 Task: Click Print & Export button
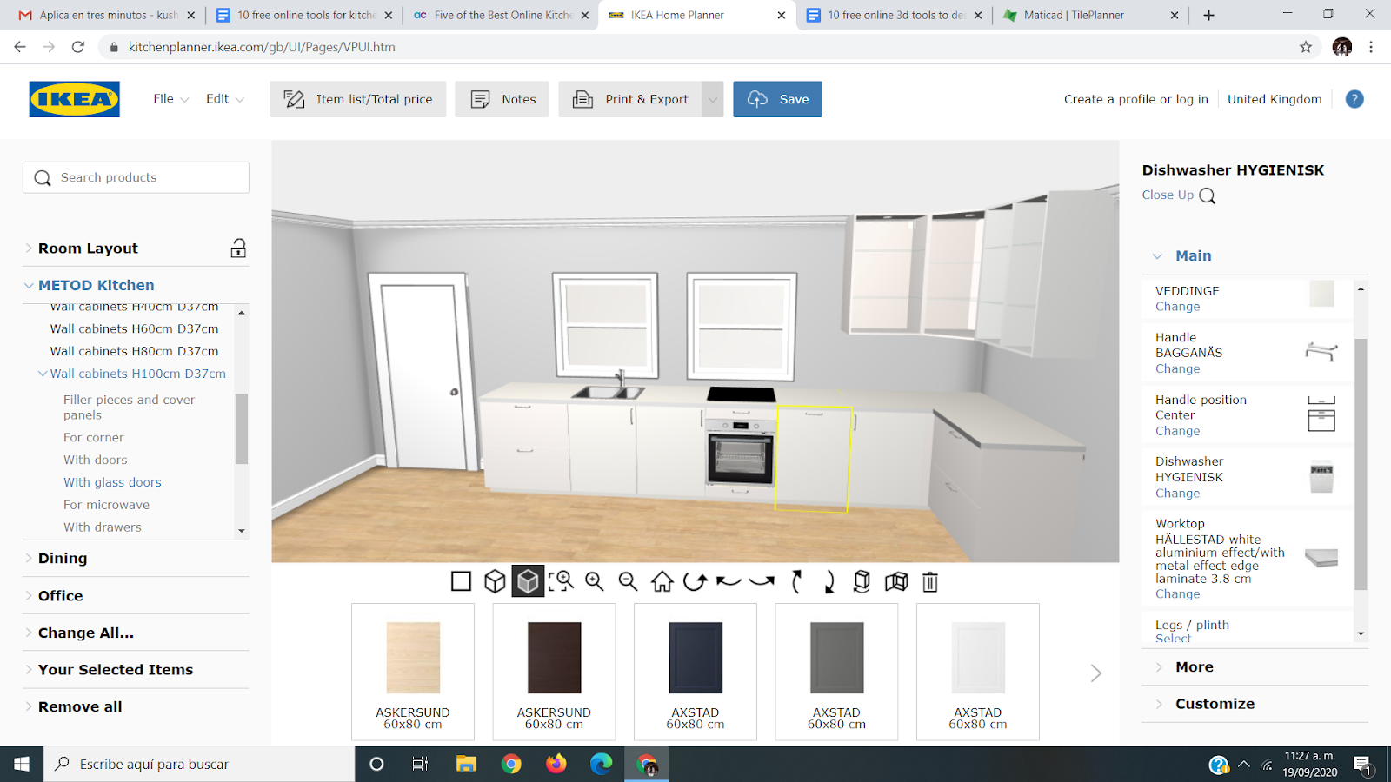click(630, 99)
